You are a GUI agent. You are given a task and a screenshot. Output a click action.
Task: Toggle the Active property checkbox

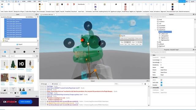point(161,80)
